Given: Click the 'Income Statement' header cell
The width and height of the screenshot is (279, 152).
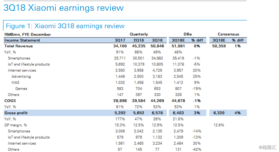Looking at the screenshot, I should 22,40.
